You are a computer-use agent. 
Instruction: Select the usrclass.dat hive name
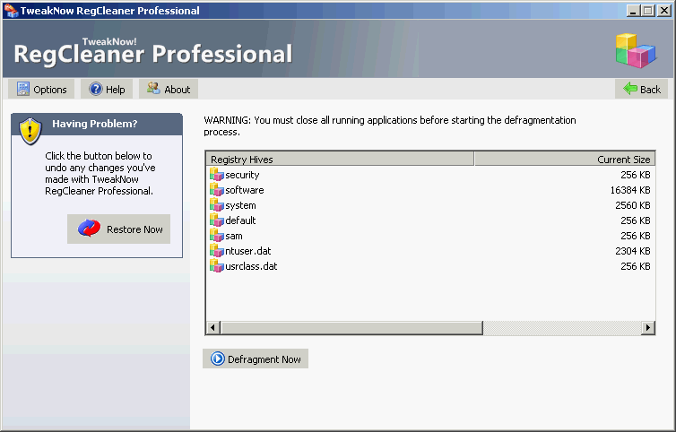point(251,266)
